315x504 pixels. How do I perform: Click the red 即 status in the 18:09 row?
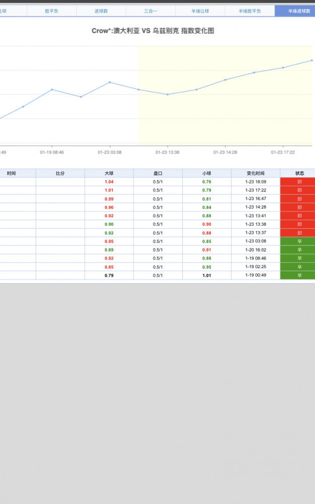(298, 182)
